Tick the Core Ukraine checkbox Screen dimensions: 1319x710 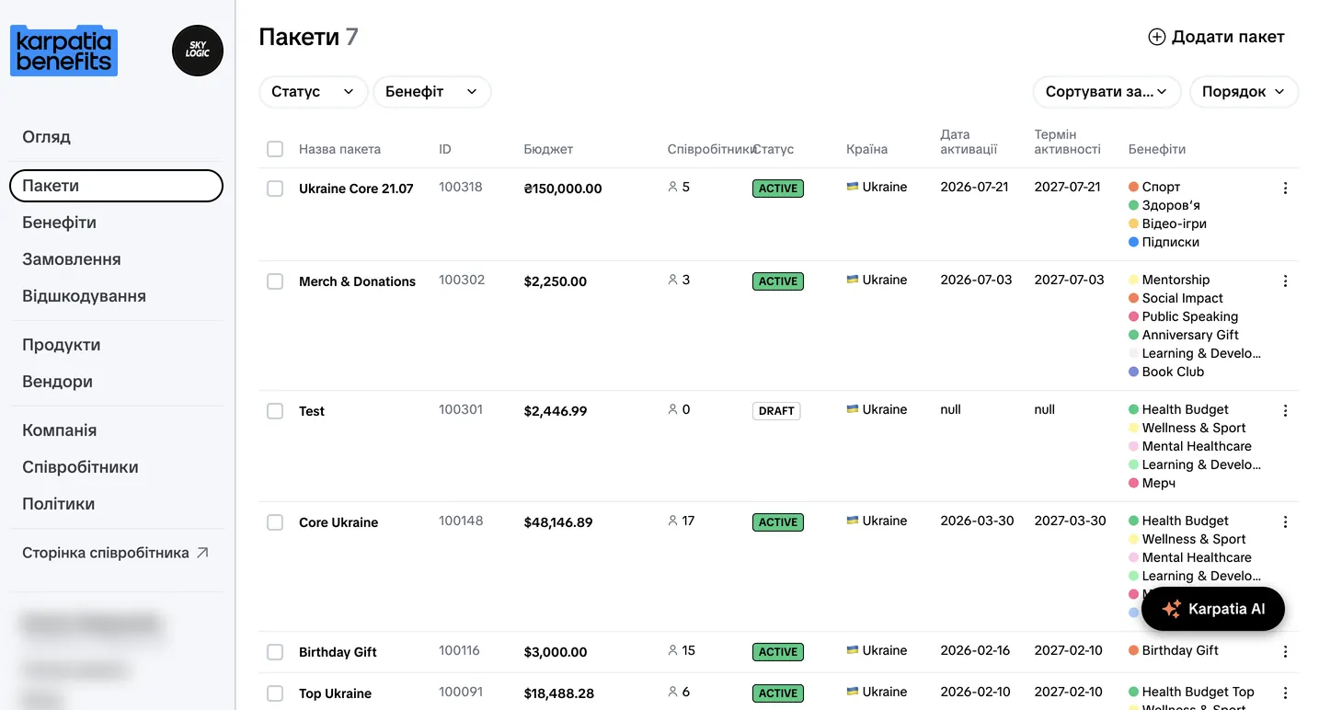coord(275,522)
